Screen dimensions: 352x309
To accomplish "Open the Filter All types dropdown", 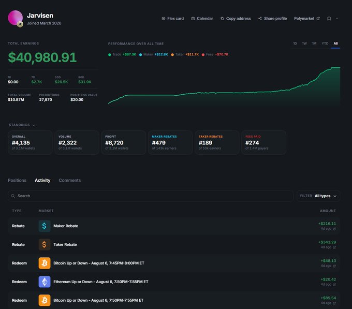I will click(x=318, y=196).
